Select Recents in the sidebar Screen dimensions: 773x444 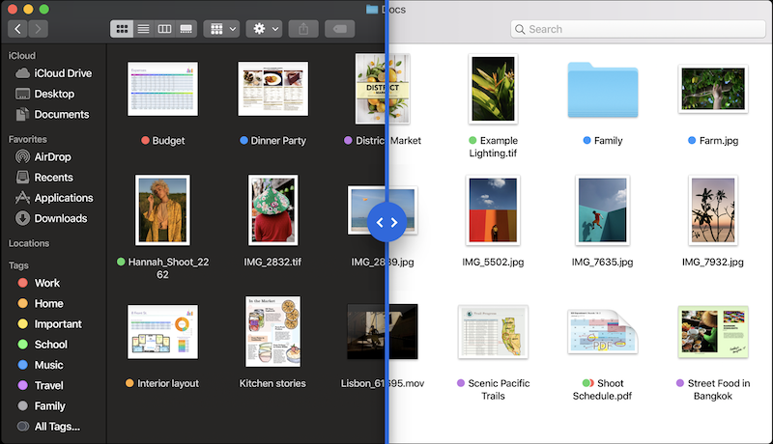pos(53,178)
